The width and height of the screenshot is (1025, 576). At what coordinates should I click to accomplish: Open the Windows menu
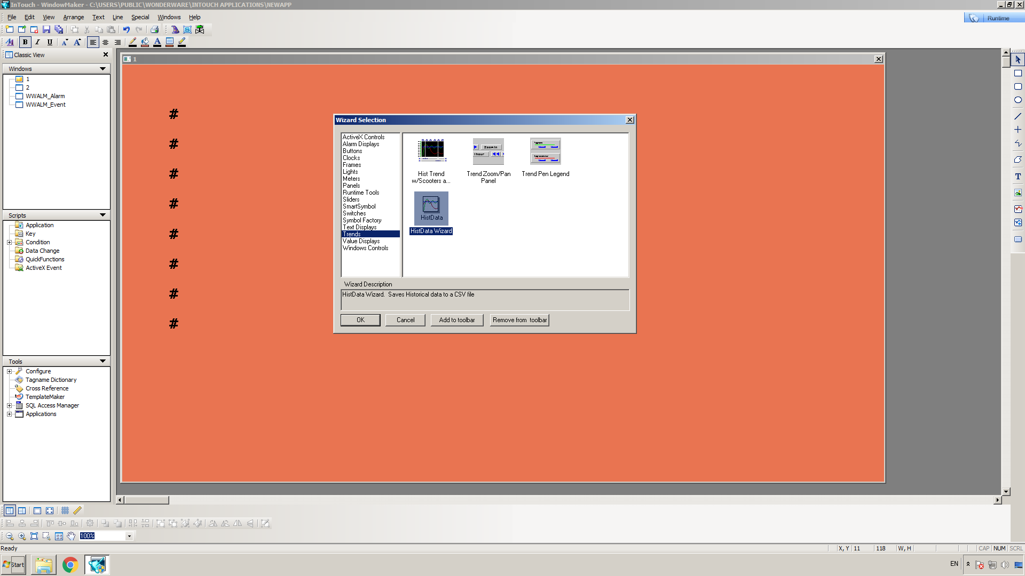pos(169,17)
